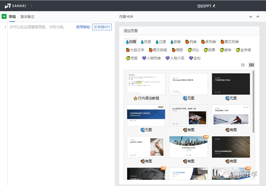This screenshot has height=186, width=266.
Task: Click the grape icon beside 金句
Action: 192,58
